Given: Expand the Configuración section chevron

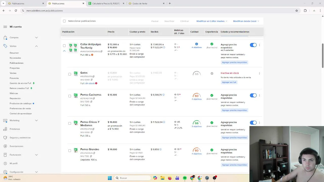Looking at the screenshot, I should 36,172.
